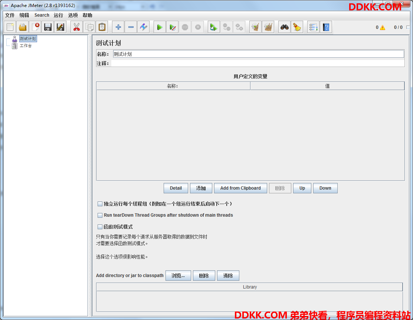Browse for classpath jar with 浏览...
This screenshot has width=413, height=320.
click(x=178, y=276)
